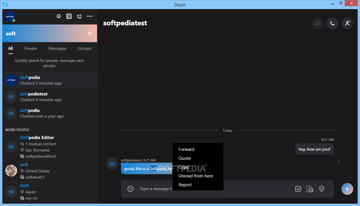
Task: Click the softpediatest conversation title
Action: click(125, 23)
